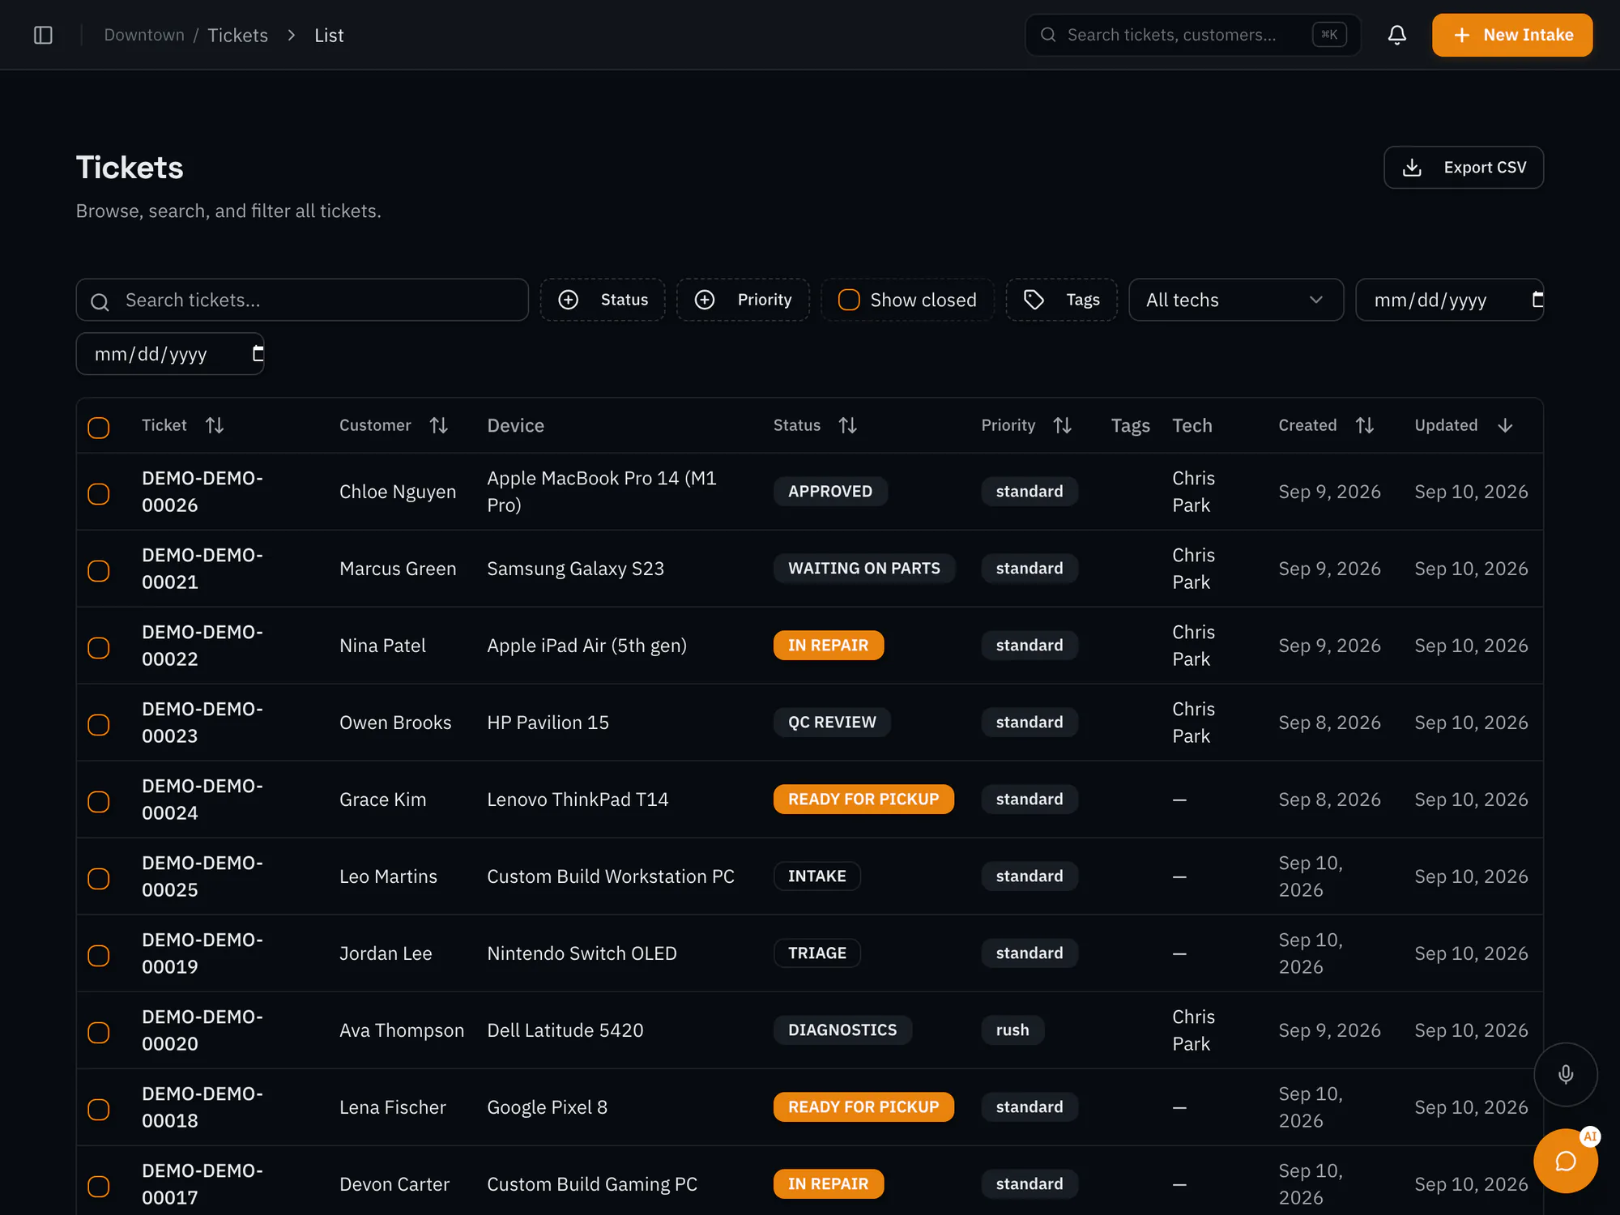Sort by Status column arrows
The height and width of the screenshot is (1215, 1620).
coord(848,425)
